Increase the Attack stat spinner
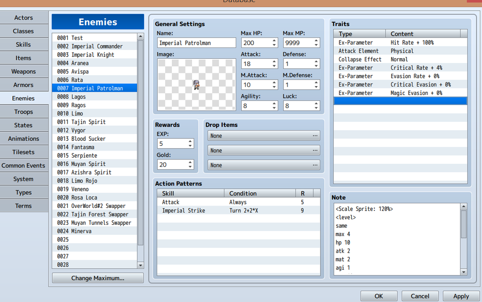This screenshot has height=302, width=482. coord(274,62)
